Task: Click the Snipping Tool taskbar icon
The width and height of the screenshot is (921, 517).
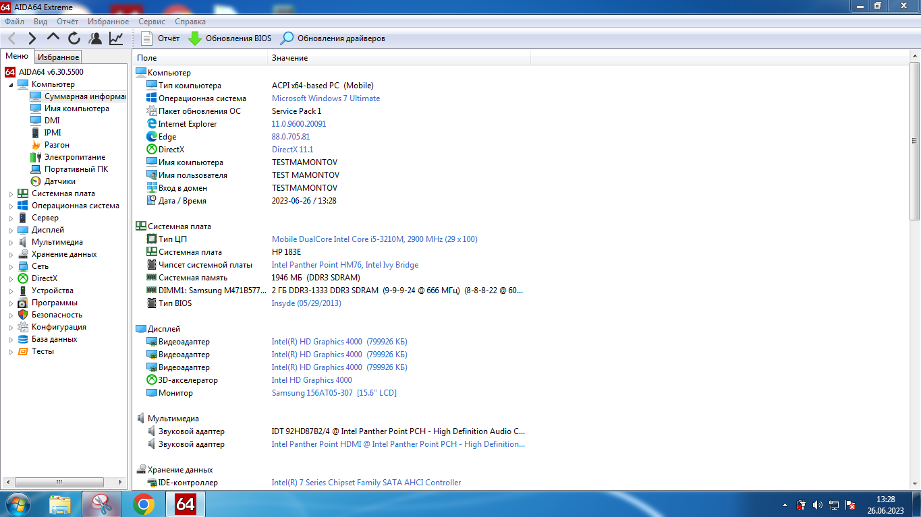Action: 102,504
